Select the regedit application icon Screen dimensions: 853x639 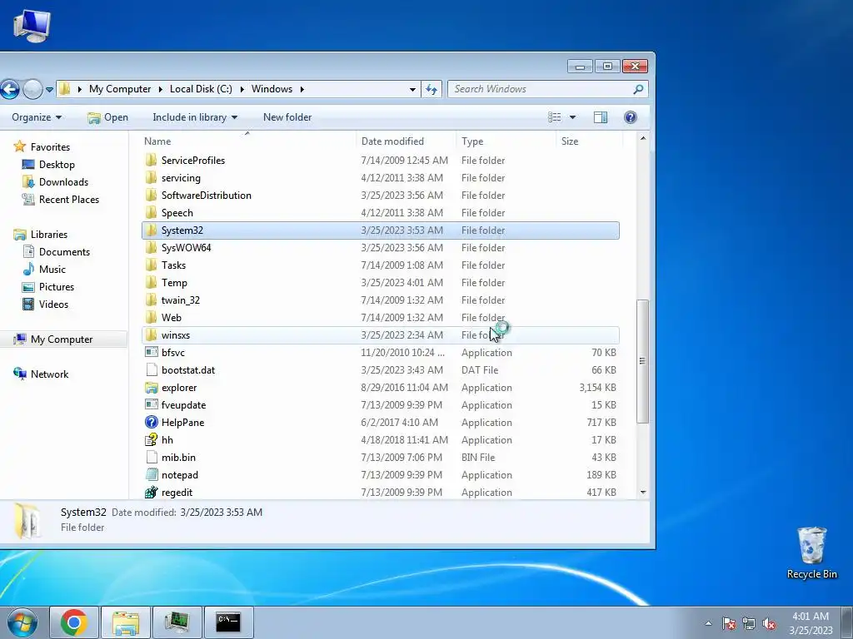pyautogui.click(x=152, y=493)
